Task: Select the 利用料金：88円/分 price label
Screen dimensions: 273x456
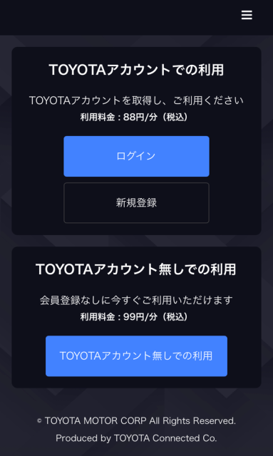Action: pyautogui.click(x=119, y=117)
